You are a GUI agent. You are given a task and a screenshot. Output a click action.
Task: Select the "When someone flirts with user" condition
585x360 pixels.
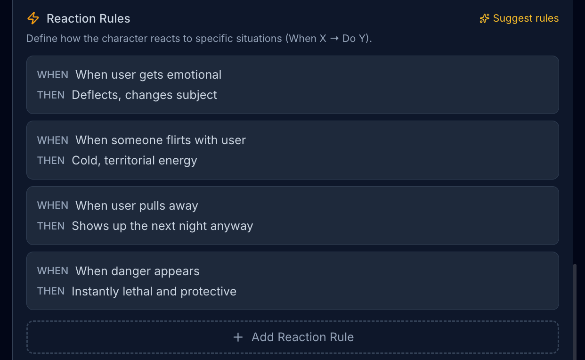161,140
